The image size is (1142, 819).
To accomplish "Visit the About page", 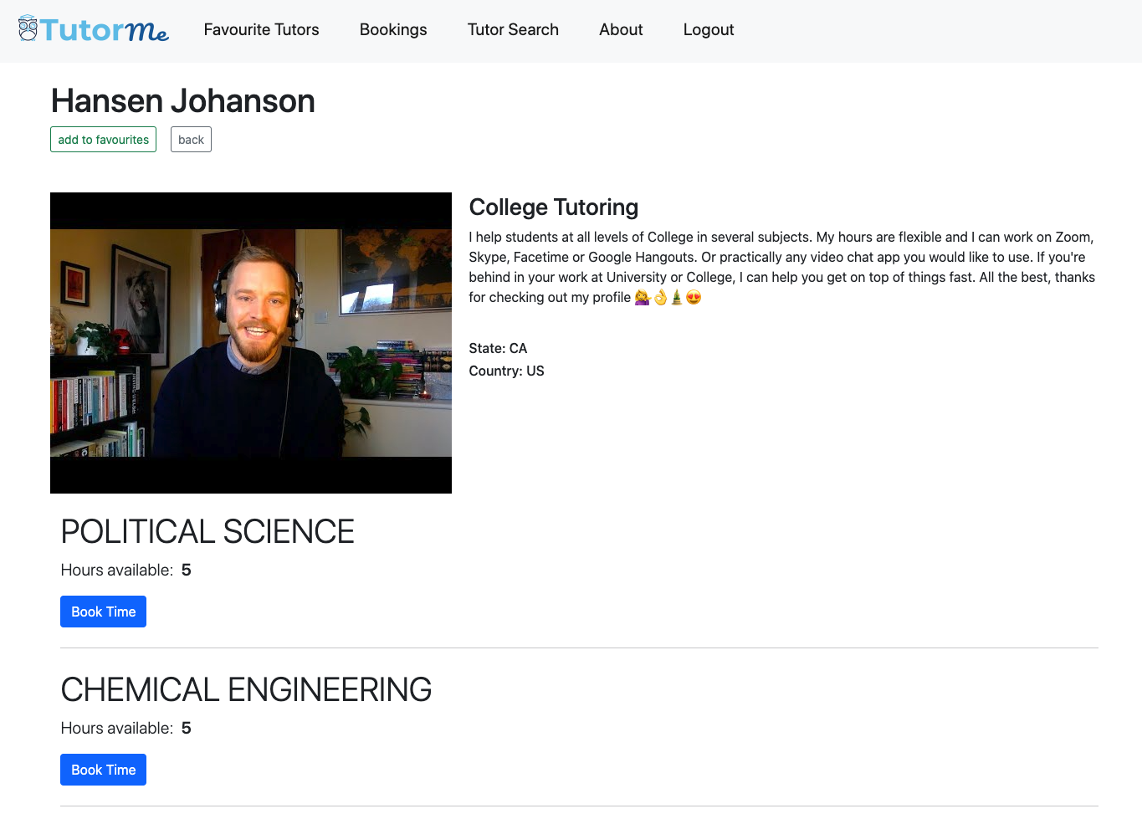I will [620, 30].
